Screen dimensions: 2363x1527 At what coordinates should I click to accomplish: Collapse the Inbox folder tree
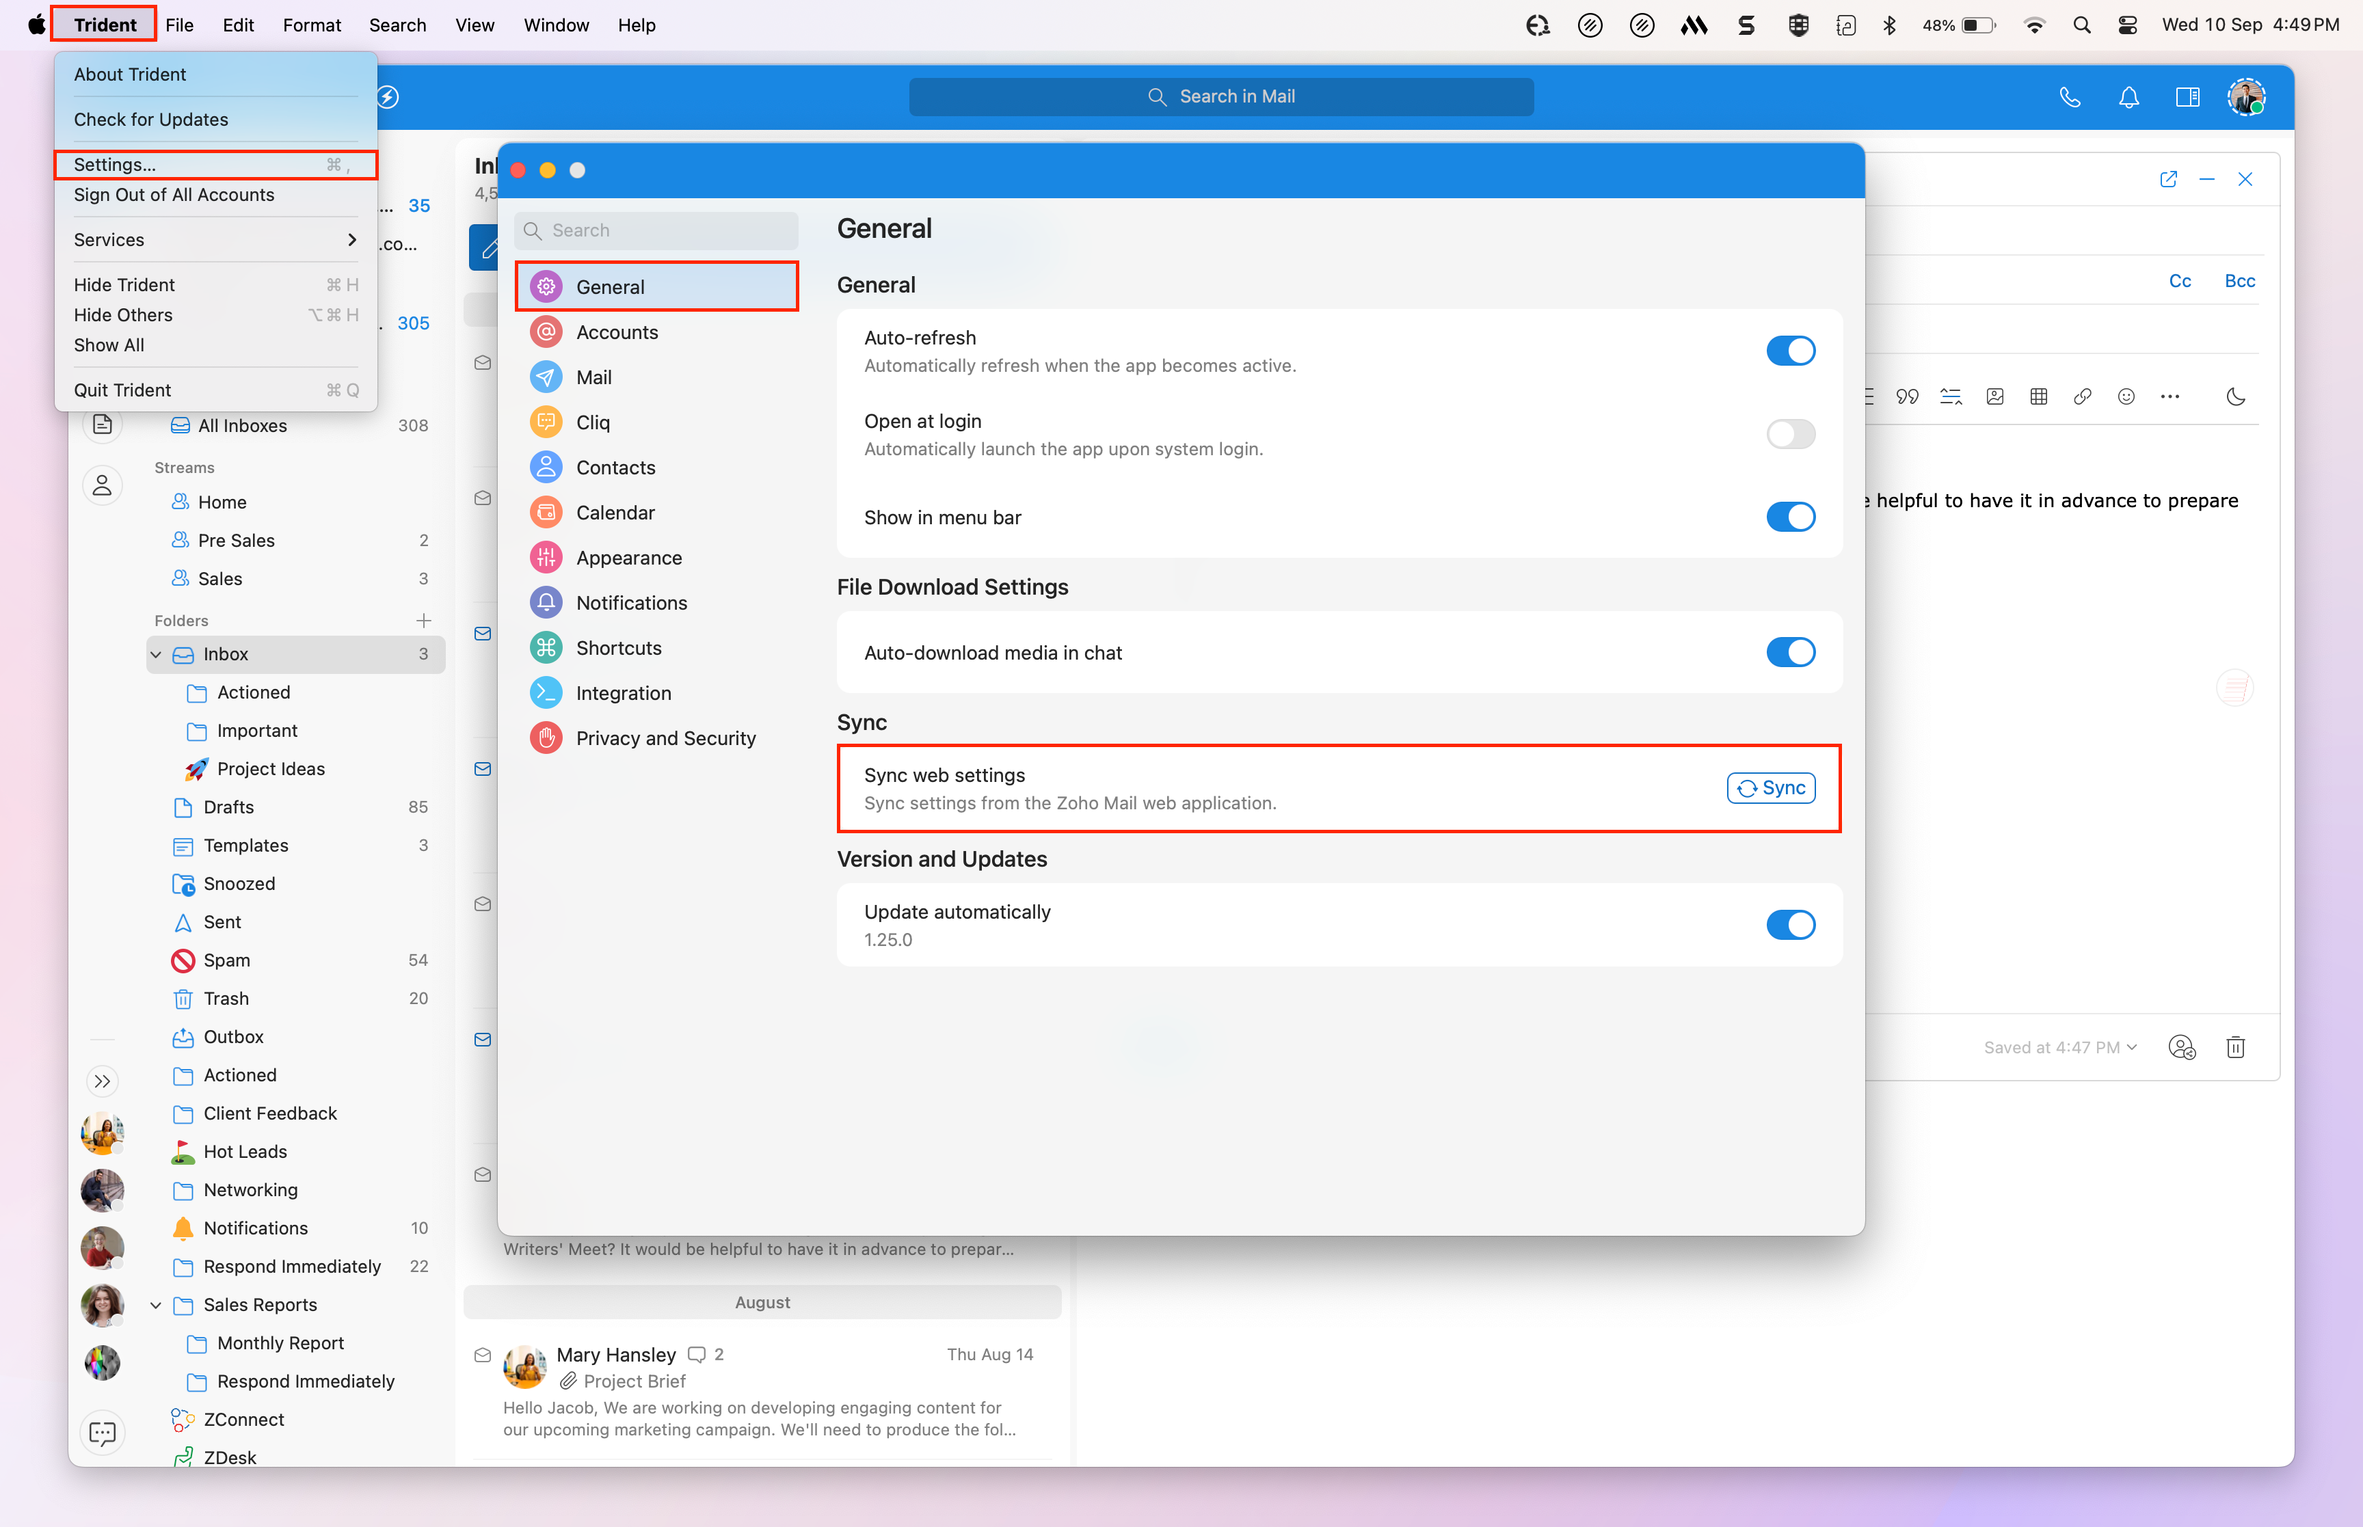pyautogui.click(x=156, y=654)
